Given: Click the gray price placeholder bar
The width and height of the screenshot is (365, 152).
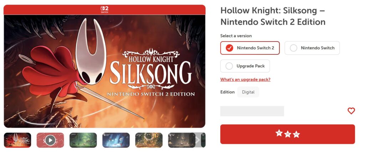Looking at the screenshot, I should pyautogui.click(x=252, y=111).
